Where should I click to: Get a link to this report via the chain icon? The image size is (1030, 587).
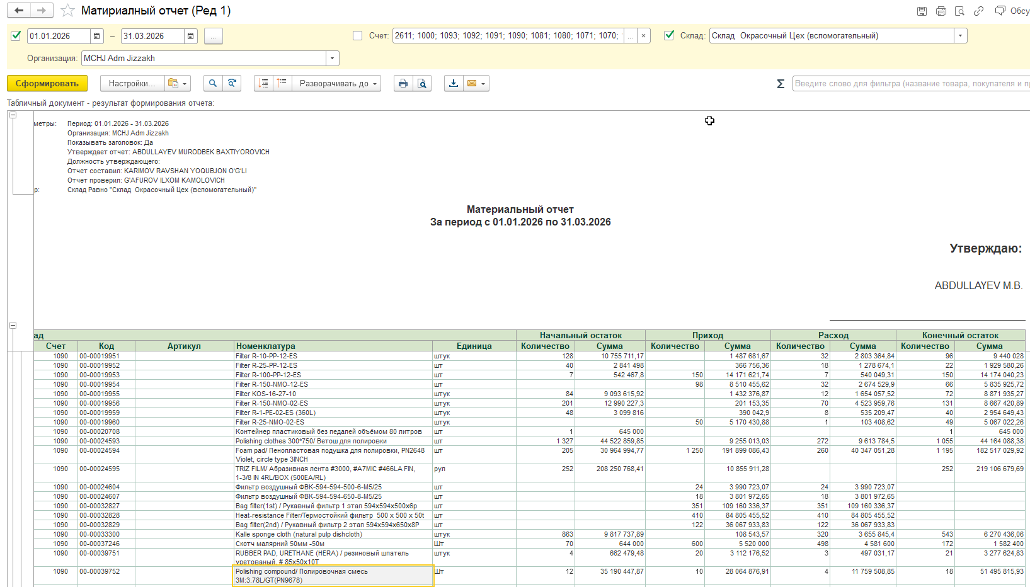978,11
